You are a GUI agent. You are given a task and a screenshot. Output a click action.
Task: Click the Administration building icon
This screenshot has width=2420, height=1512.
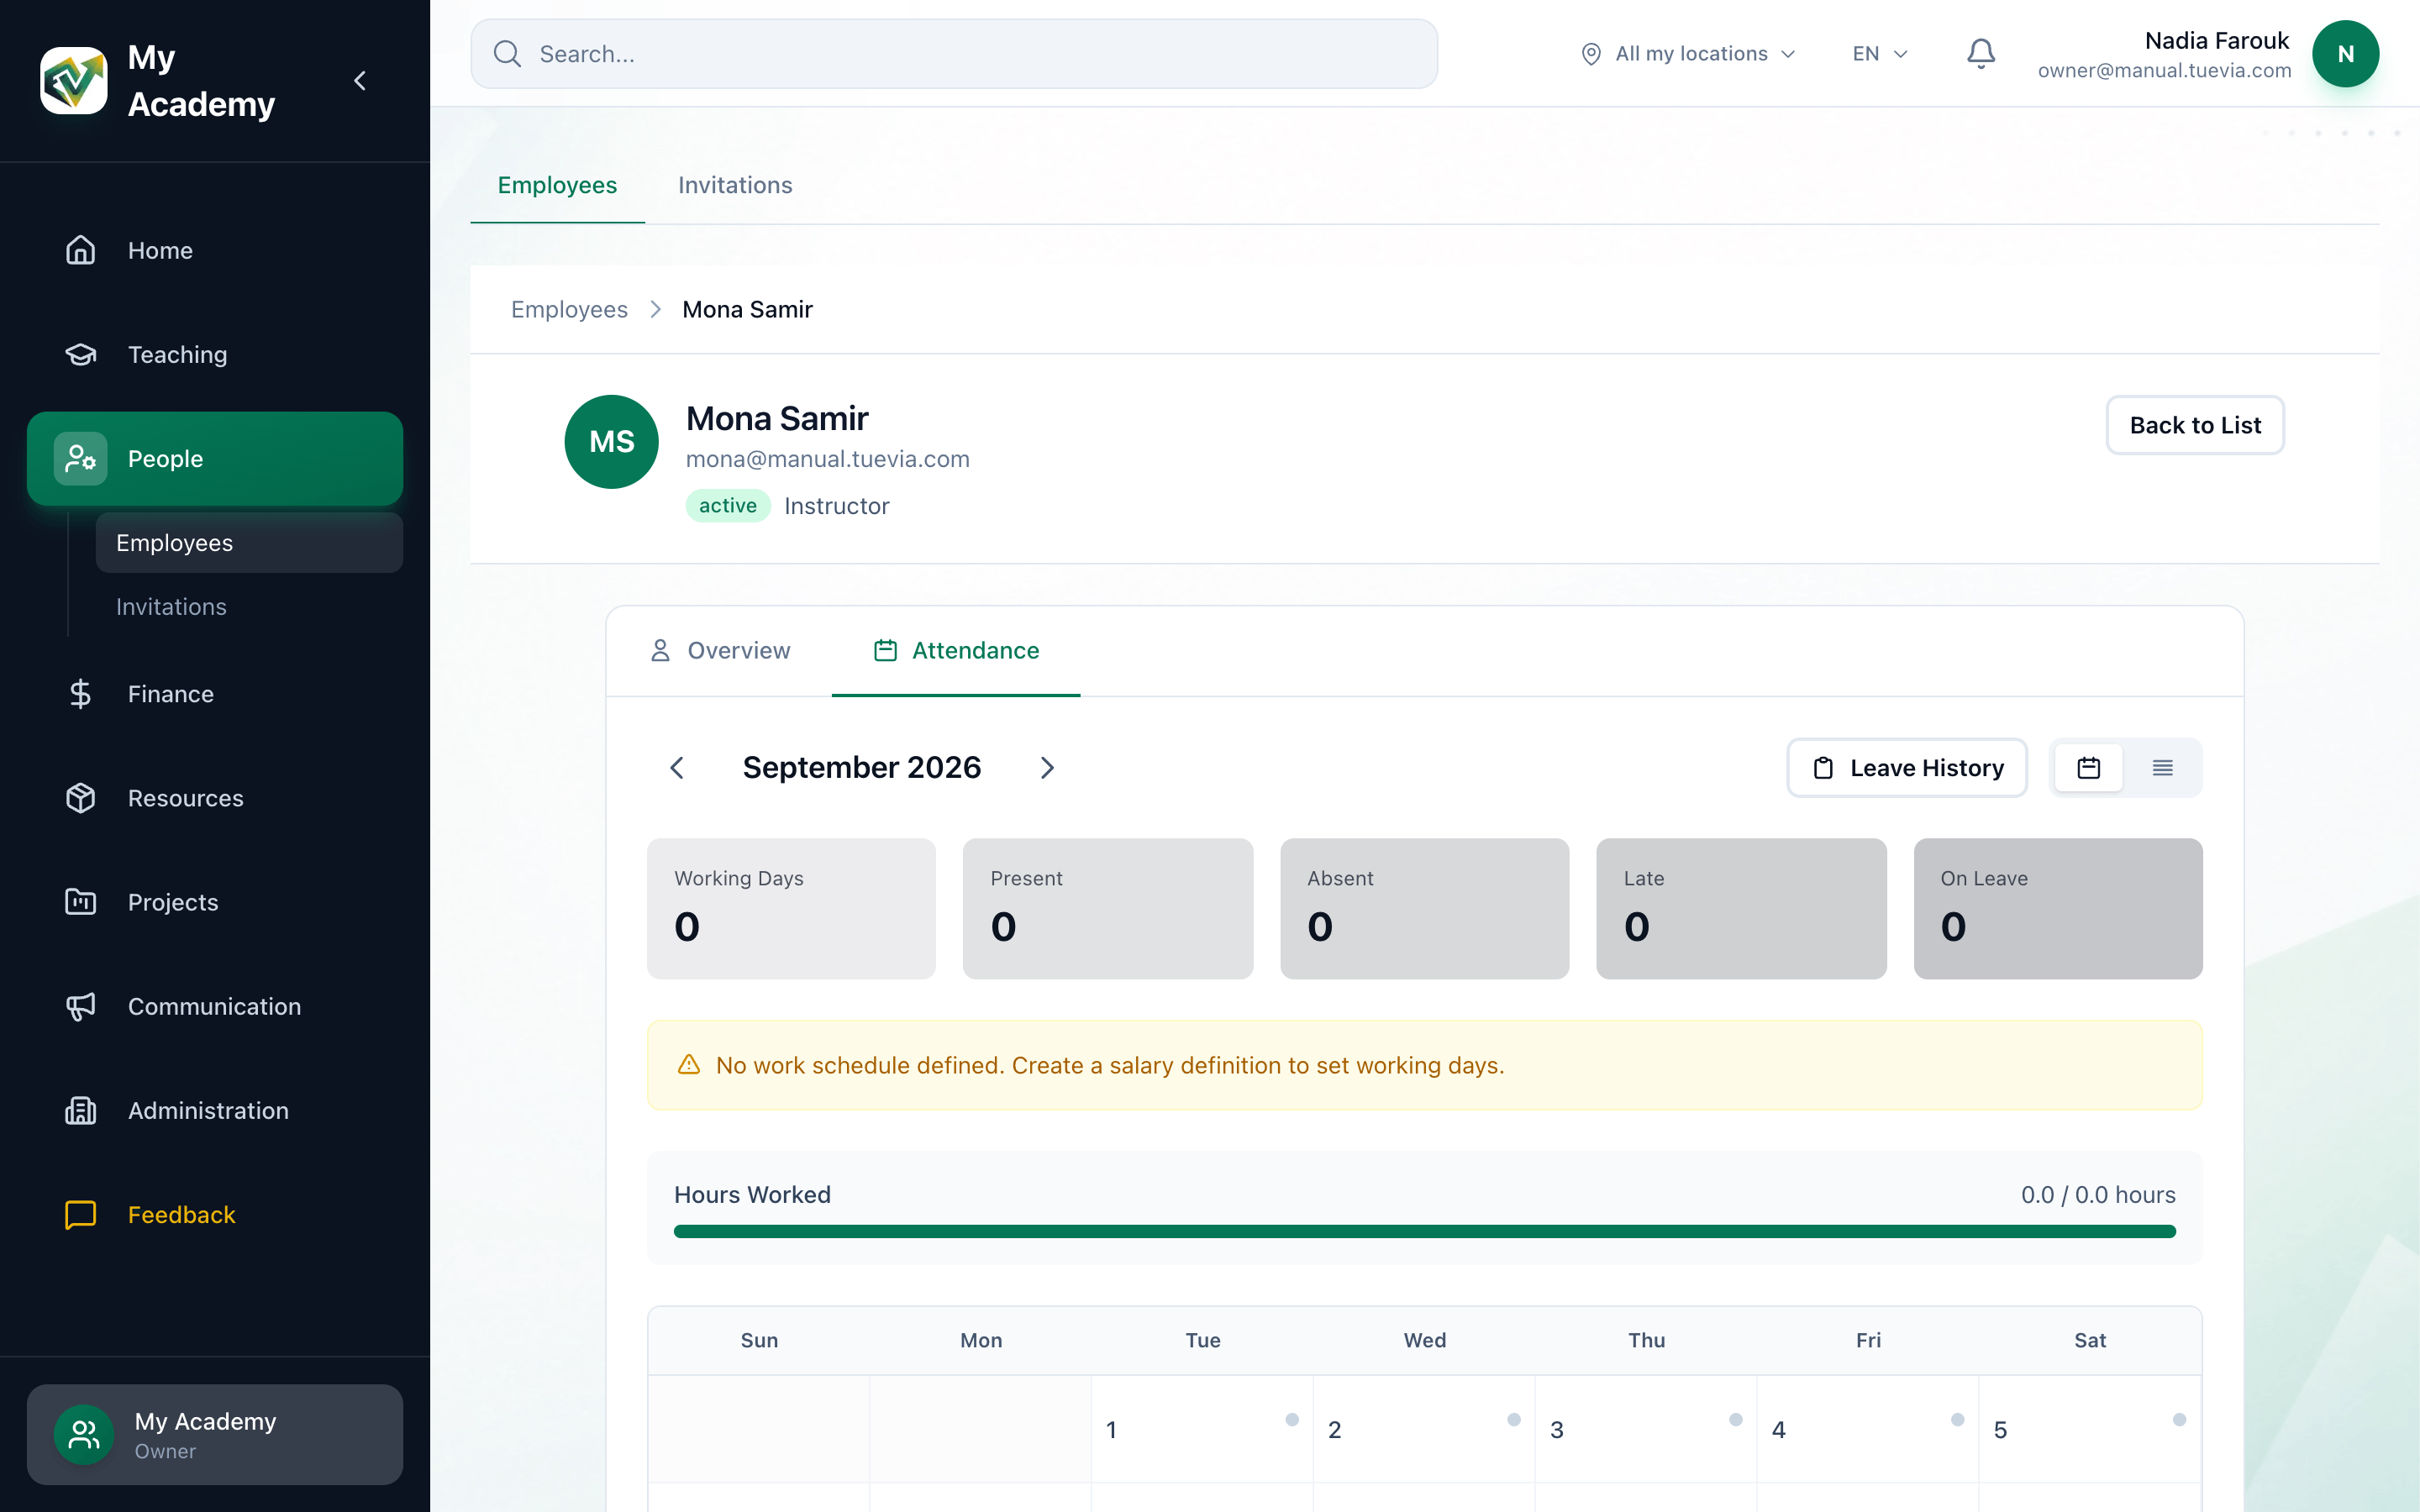81,1110
